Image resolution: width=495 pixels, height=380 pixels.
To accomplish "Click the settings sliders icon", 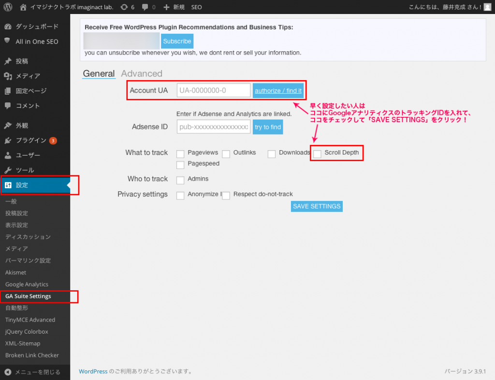I will click(x=8, y=185).
